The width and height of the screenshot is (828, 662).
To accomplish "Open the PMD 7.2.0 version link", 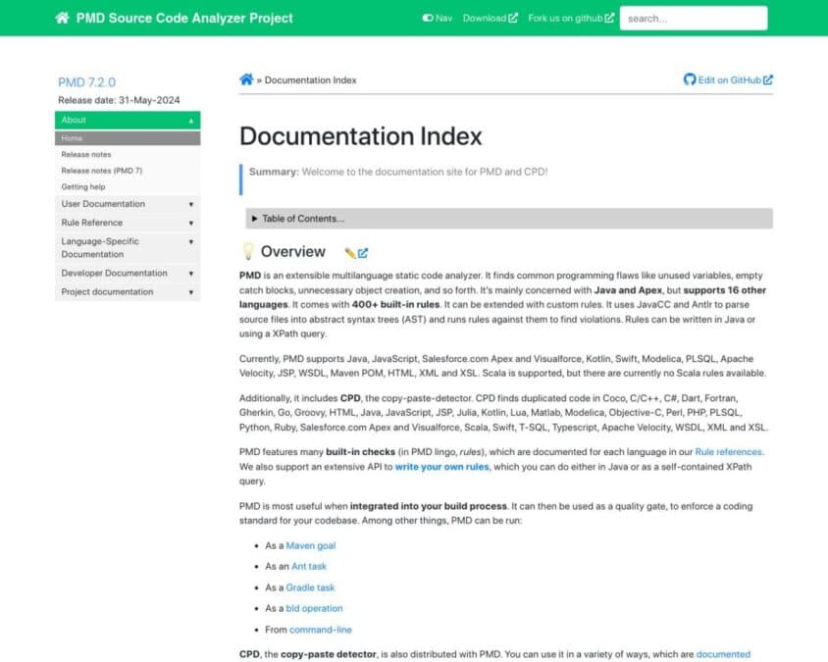I will tap(86, 82).
